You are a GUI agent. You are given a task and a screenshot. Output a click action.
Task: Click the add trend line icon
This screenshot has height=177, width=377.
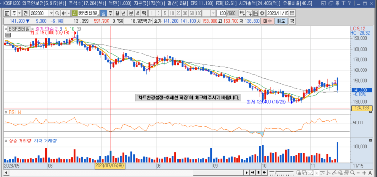click(249, 13)
